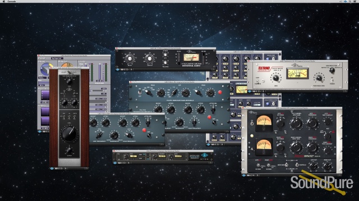Flip the middle toggle switch on the 610 preamp
Viewport: 359px width, 201px height.
[x=69, y=117]
